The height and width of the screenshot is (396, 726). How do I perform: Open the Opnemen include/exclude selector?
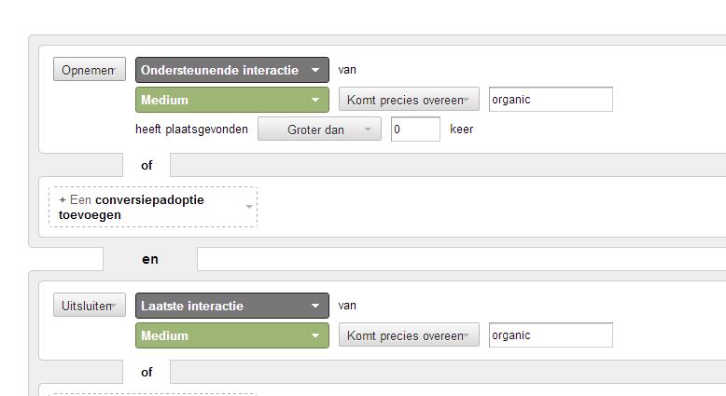pyautogui.click(x=90, y=69)
